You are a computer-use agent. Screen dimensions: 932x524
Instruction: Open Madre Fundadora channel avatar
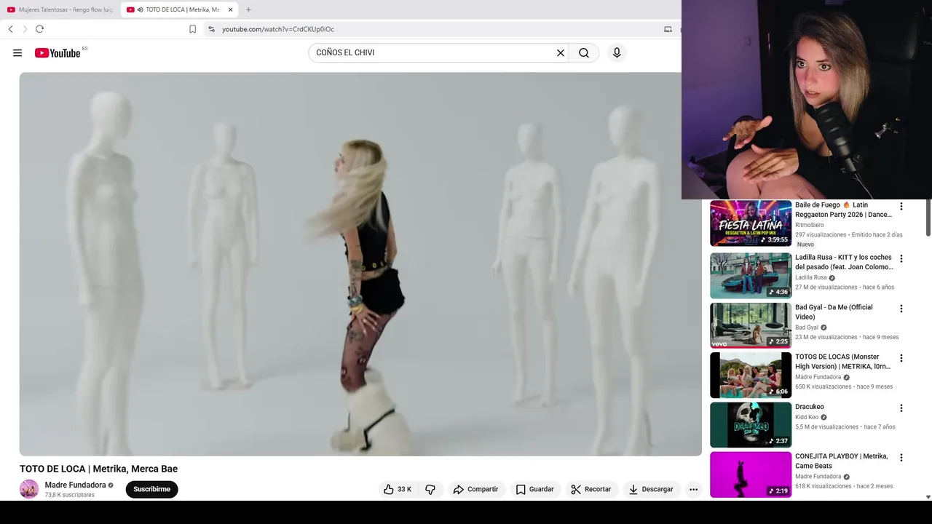pyautogui.click(x=29, y=489)
